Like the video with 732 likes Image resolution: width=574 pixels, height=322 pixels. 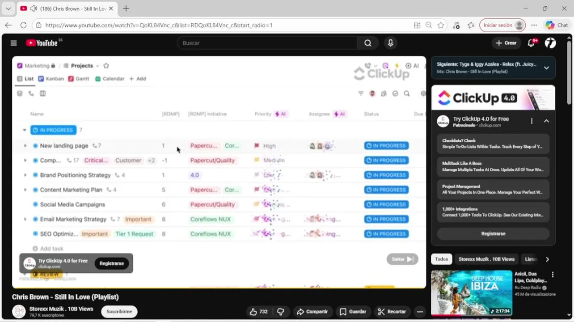[x=258, y=312]
